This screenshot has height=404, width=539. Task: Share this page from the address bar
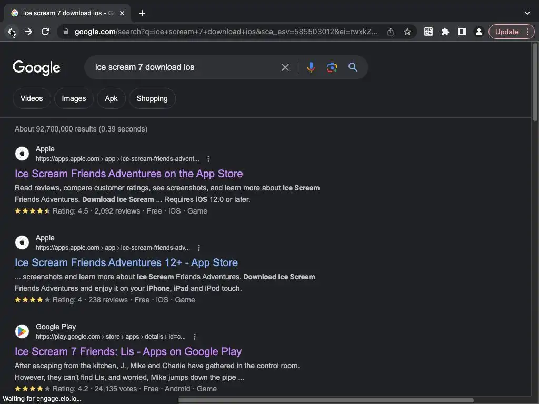pos(391,32)
